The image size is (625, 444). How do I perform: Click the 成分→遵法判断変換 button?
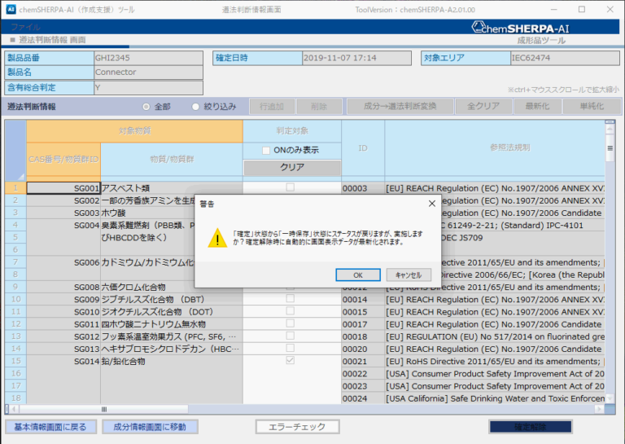click(x=399, y=107)
